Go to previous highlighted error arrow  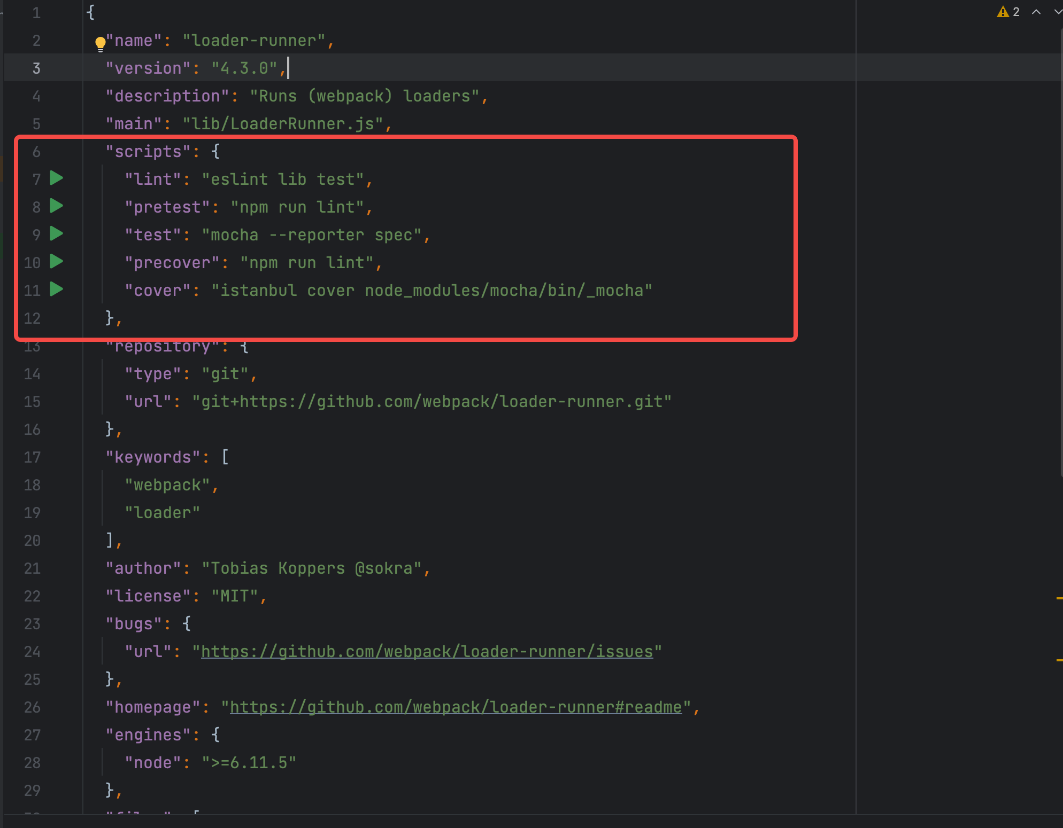pyautogui.click(x=1036, y=12)
